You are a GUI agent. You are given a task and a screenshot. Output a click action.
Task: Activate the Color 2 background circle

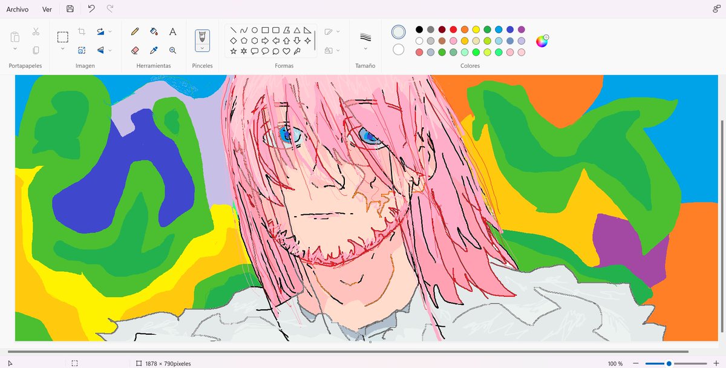coord(398,50)
